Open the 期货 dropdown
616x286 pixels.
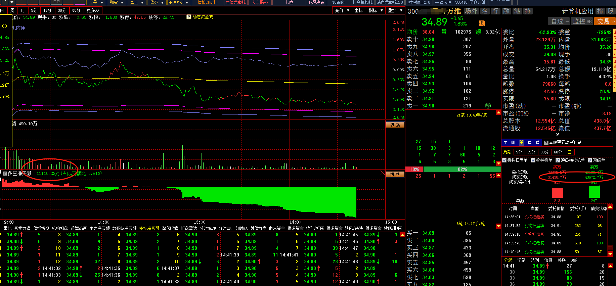click(116, 2)
